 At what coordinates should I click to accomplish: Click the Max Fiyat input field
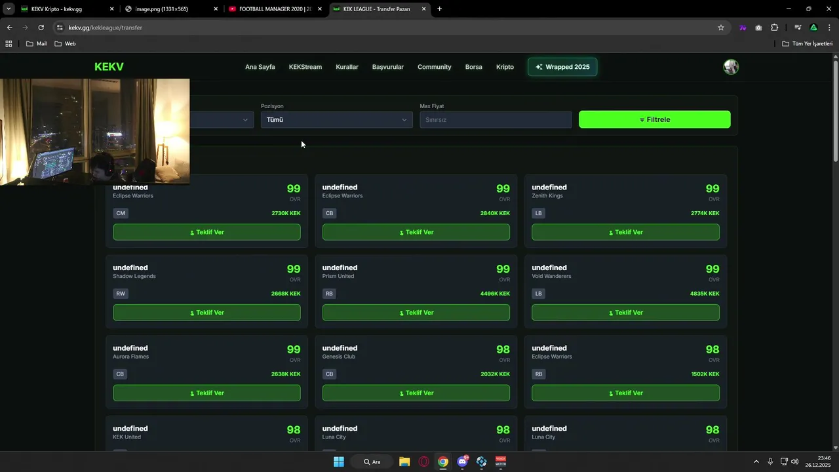coord(496,120)
